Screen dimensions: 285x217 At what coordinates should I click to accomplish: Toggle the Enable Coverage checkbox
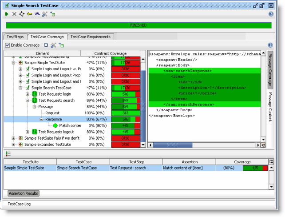8,45
